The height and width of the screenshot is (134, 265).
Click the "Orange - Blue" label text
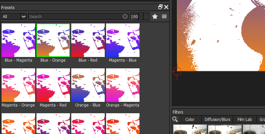(88, 105)
